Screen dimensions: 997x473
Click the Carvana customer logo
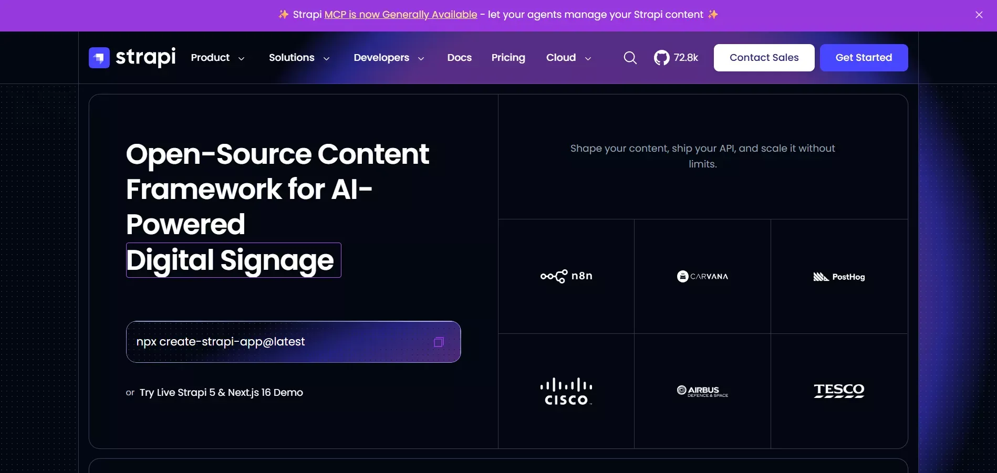pyautogui.click(x=703, y=276)
